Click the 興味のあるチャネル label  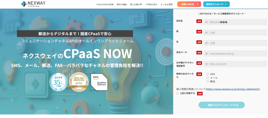pyautogui.click(x=185, y=75)
